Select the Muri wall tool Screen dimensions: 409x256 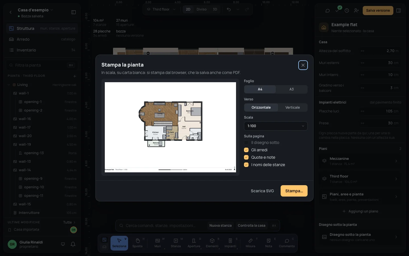158,243
